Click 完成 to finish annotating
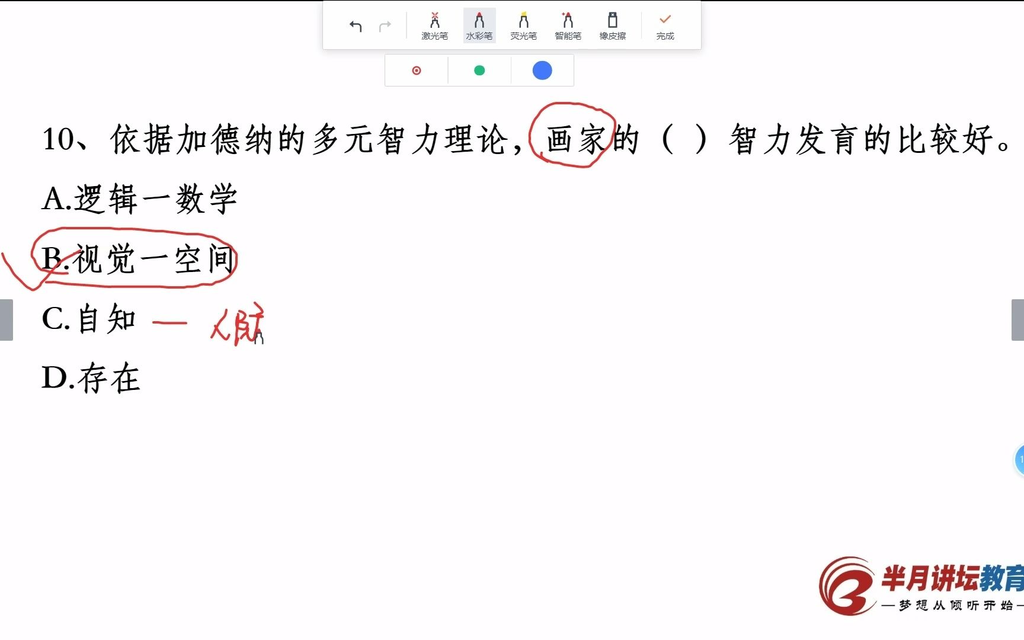This screenshot has height=640, width=1024. click(665, 26)
